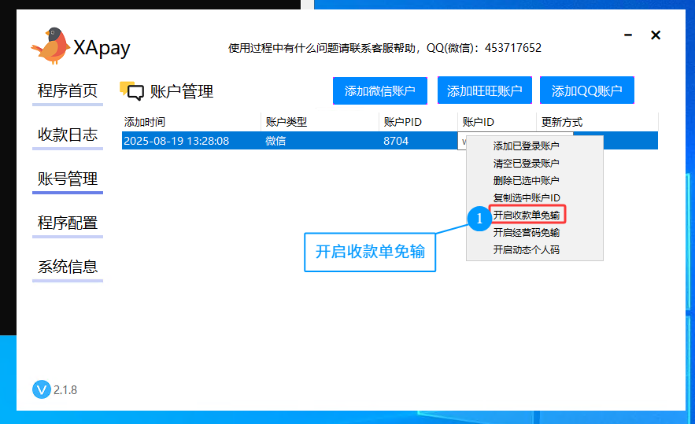Choose 清空已登录账户 from the context menu

point(526,164)
